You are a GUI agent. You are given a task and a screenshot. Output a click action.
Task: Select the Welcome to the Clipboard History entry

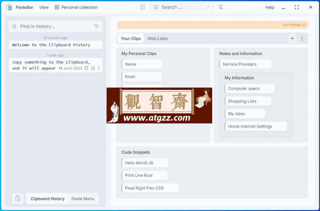56,45
